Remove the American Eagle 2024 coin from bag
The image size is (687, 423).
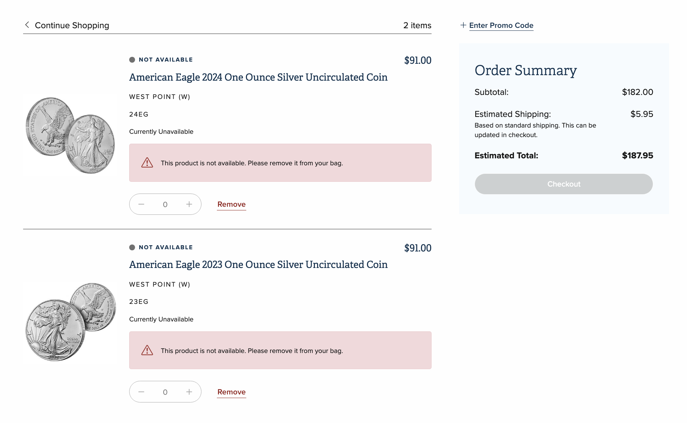(x=232, y=204)
